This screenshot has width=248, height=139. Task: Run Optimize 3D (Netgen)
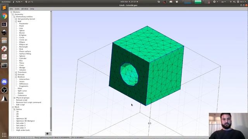point(25,121)
